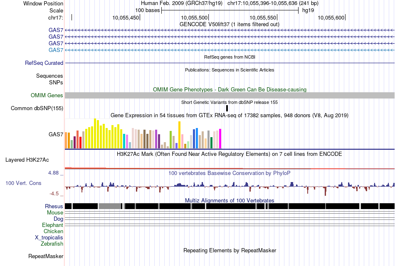The height and width of the screenshot is (266, 395).
Task: Click the 10,055,500 ruler coordinate
Action: [194, 17]
